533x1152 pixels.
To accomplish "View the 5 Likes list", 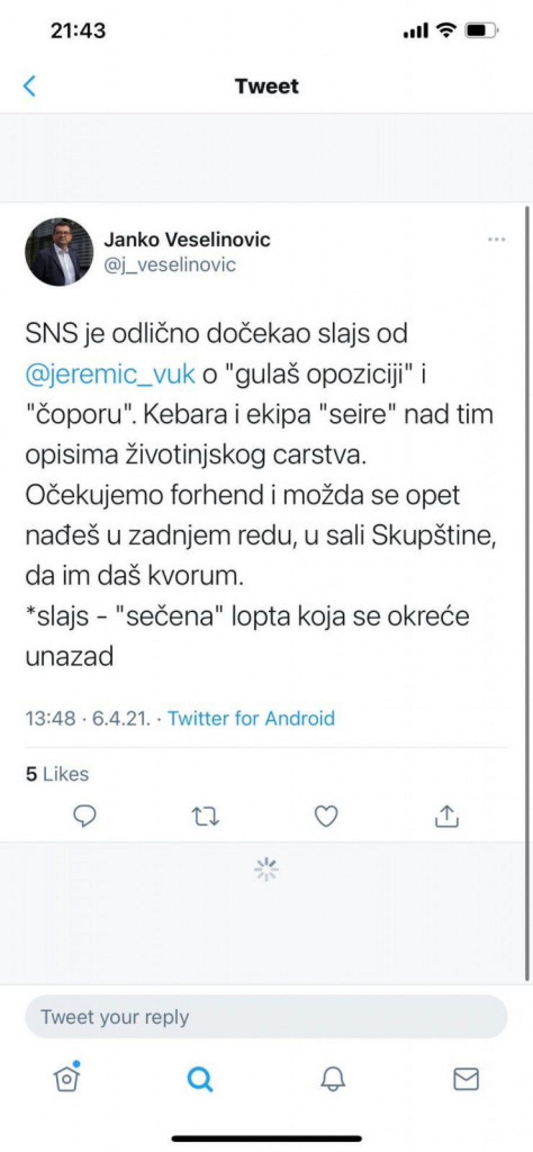I will pyautogui.click(x=57, y=774).
